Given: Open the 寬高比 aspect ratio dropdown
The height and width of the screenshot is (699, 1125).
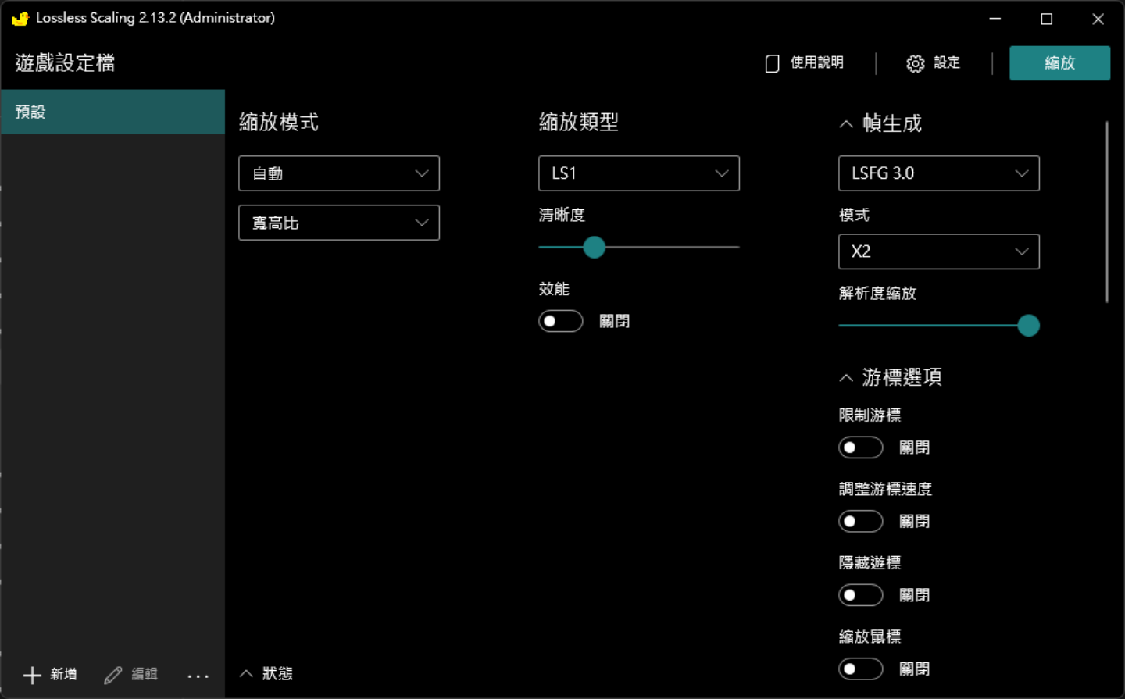Looking at the screenshot, I should (339, 223).
